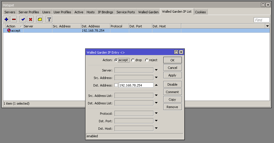
Task: Open the filter funnel icon
Action: (x=49, y=19)
